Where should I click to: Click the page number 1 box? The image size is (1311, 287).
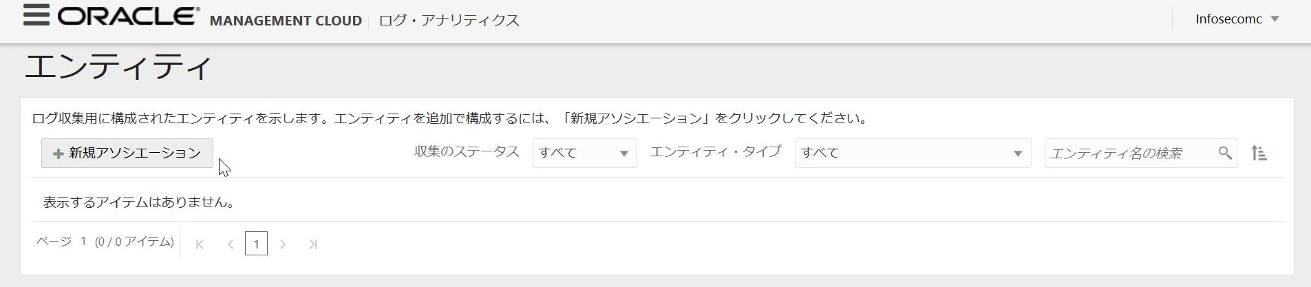click(x=256, y=244)
